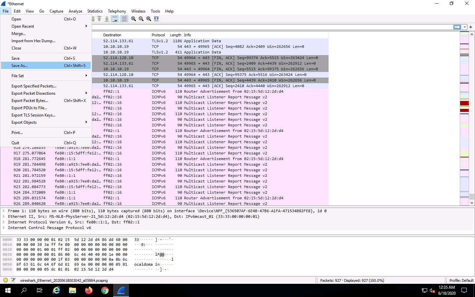This screenshot has height=297, width=475.
Task: Sort by Protocol column header
Action: coord(159,35)
